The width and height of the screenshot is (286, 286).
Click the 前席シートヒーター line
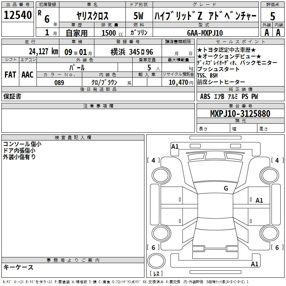pyautogui.click(x=221, y=82)
